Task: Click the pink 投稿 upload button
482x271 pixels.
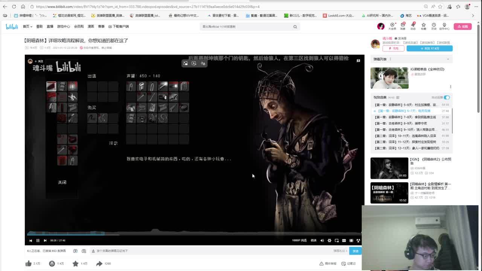Action: click(463, 26)
